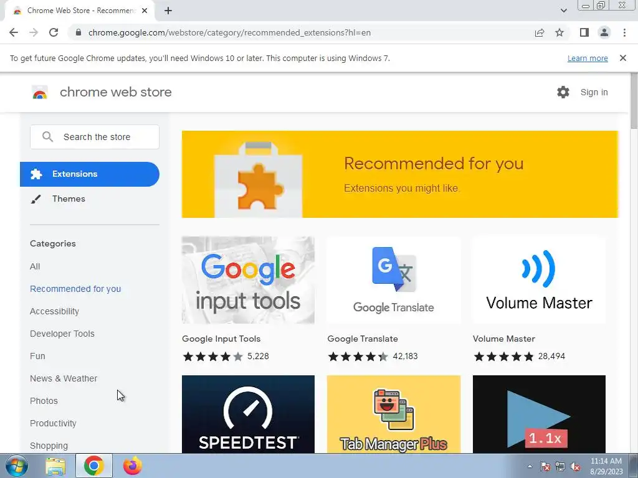Dismiss the Windows 7 update notice

[x=622, y=58]
